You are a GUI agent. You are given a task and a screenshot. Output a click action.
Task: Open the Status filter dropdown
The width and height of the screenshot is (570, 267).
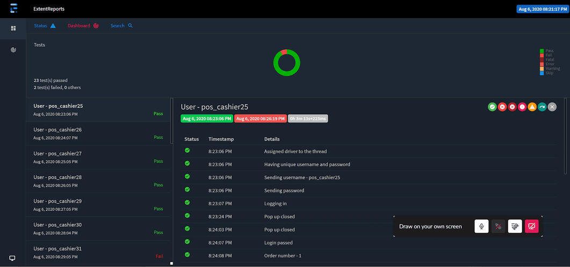[45, 26]
